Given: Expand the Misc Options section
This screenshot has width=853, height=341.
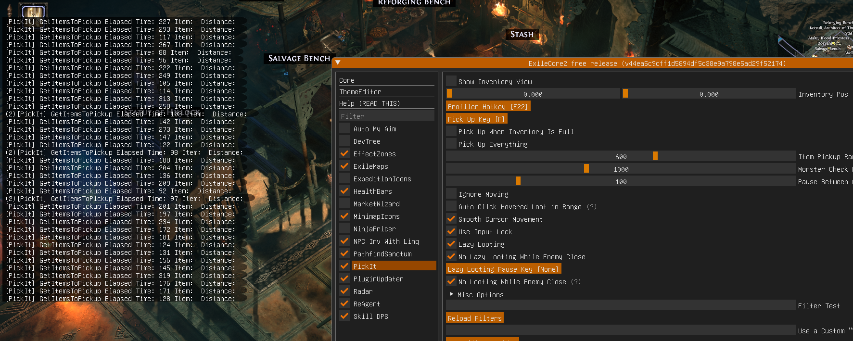Looking at the screenshot, I should tap(451, 294).
